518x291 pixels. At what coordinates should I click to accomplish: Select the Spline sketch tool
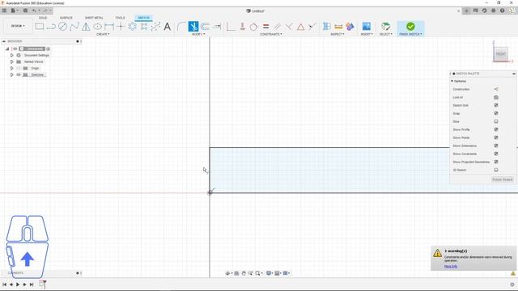74,27
